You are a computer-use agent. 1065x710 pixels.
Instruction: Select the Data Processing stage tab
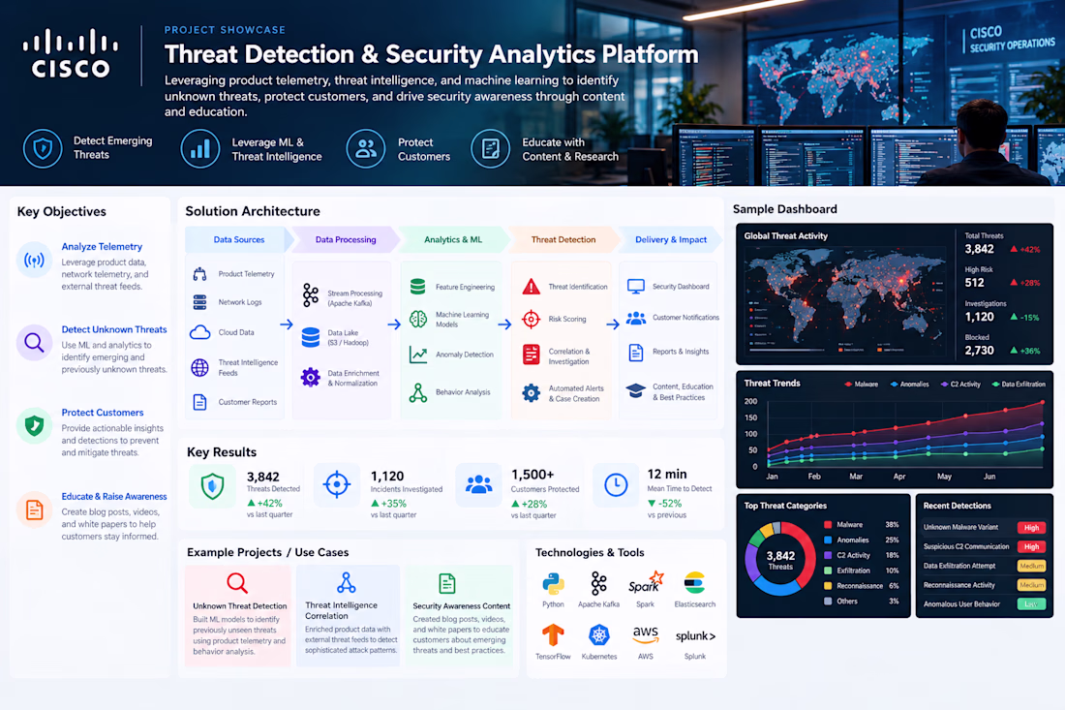(345, 240)
